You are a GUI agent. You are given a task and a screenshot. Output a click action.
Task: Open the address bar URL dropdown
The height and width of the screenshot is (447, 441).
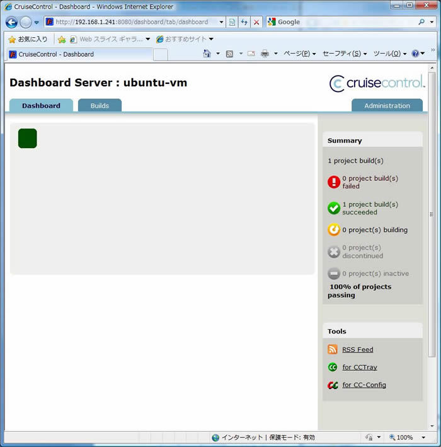click(x=221, y=22)
